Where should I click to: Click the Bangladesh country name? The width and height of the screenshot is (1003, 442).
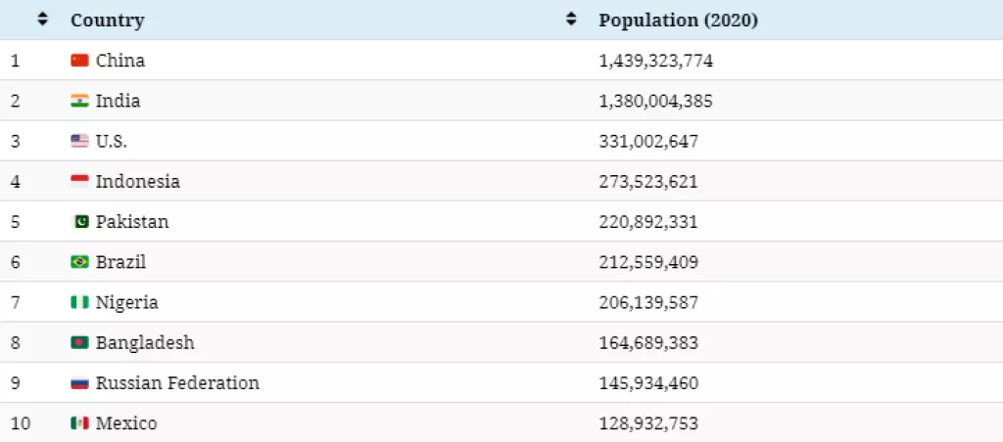[x=145, y=343]
